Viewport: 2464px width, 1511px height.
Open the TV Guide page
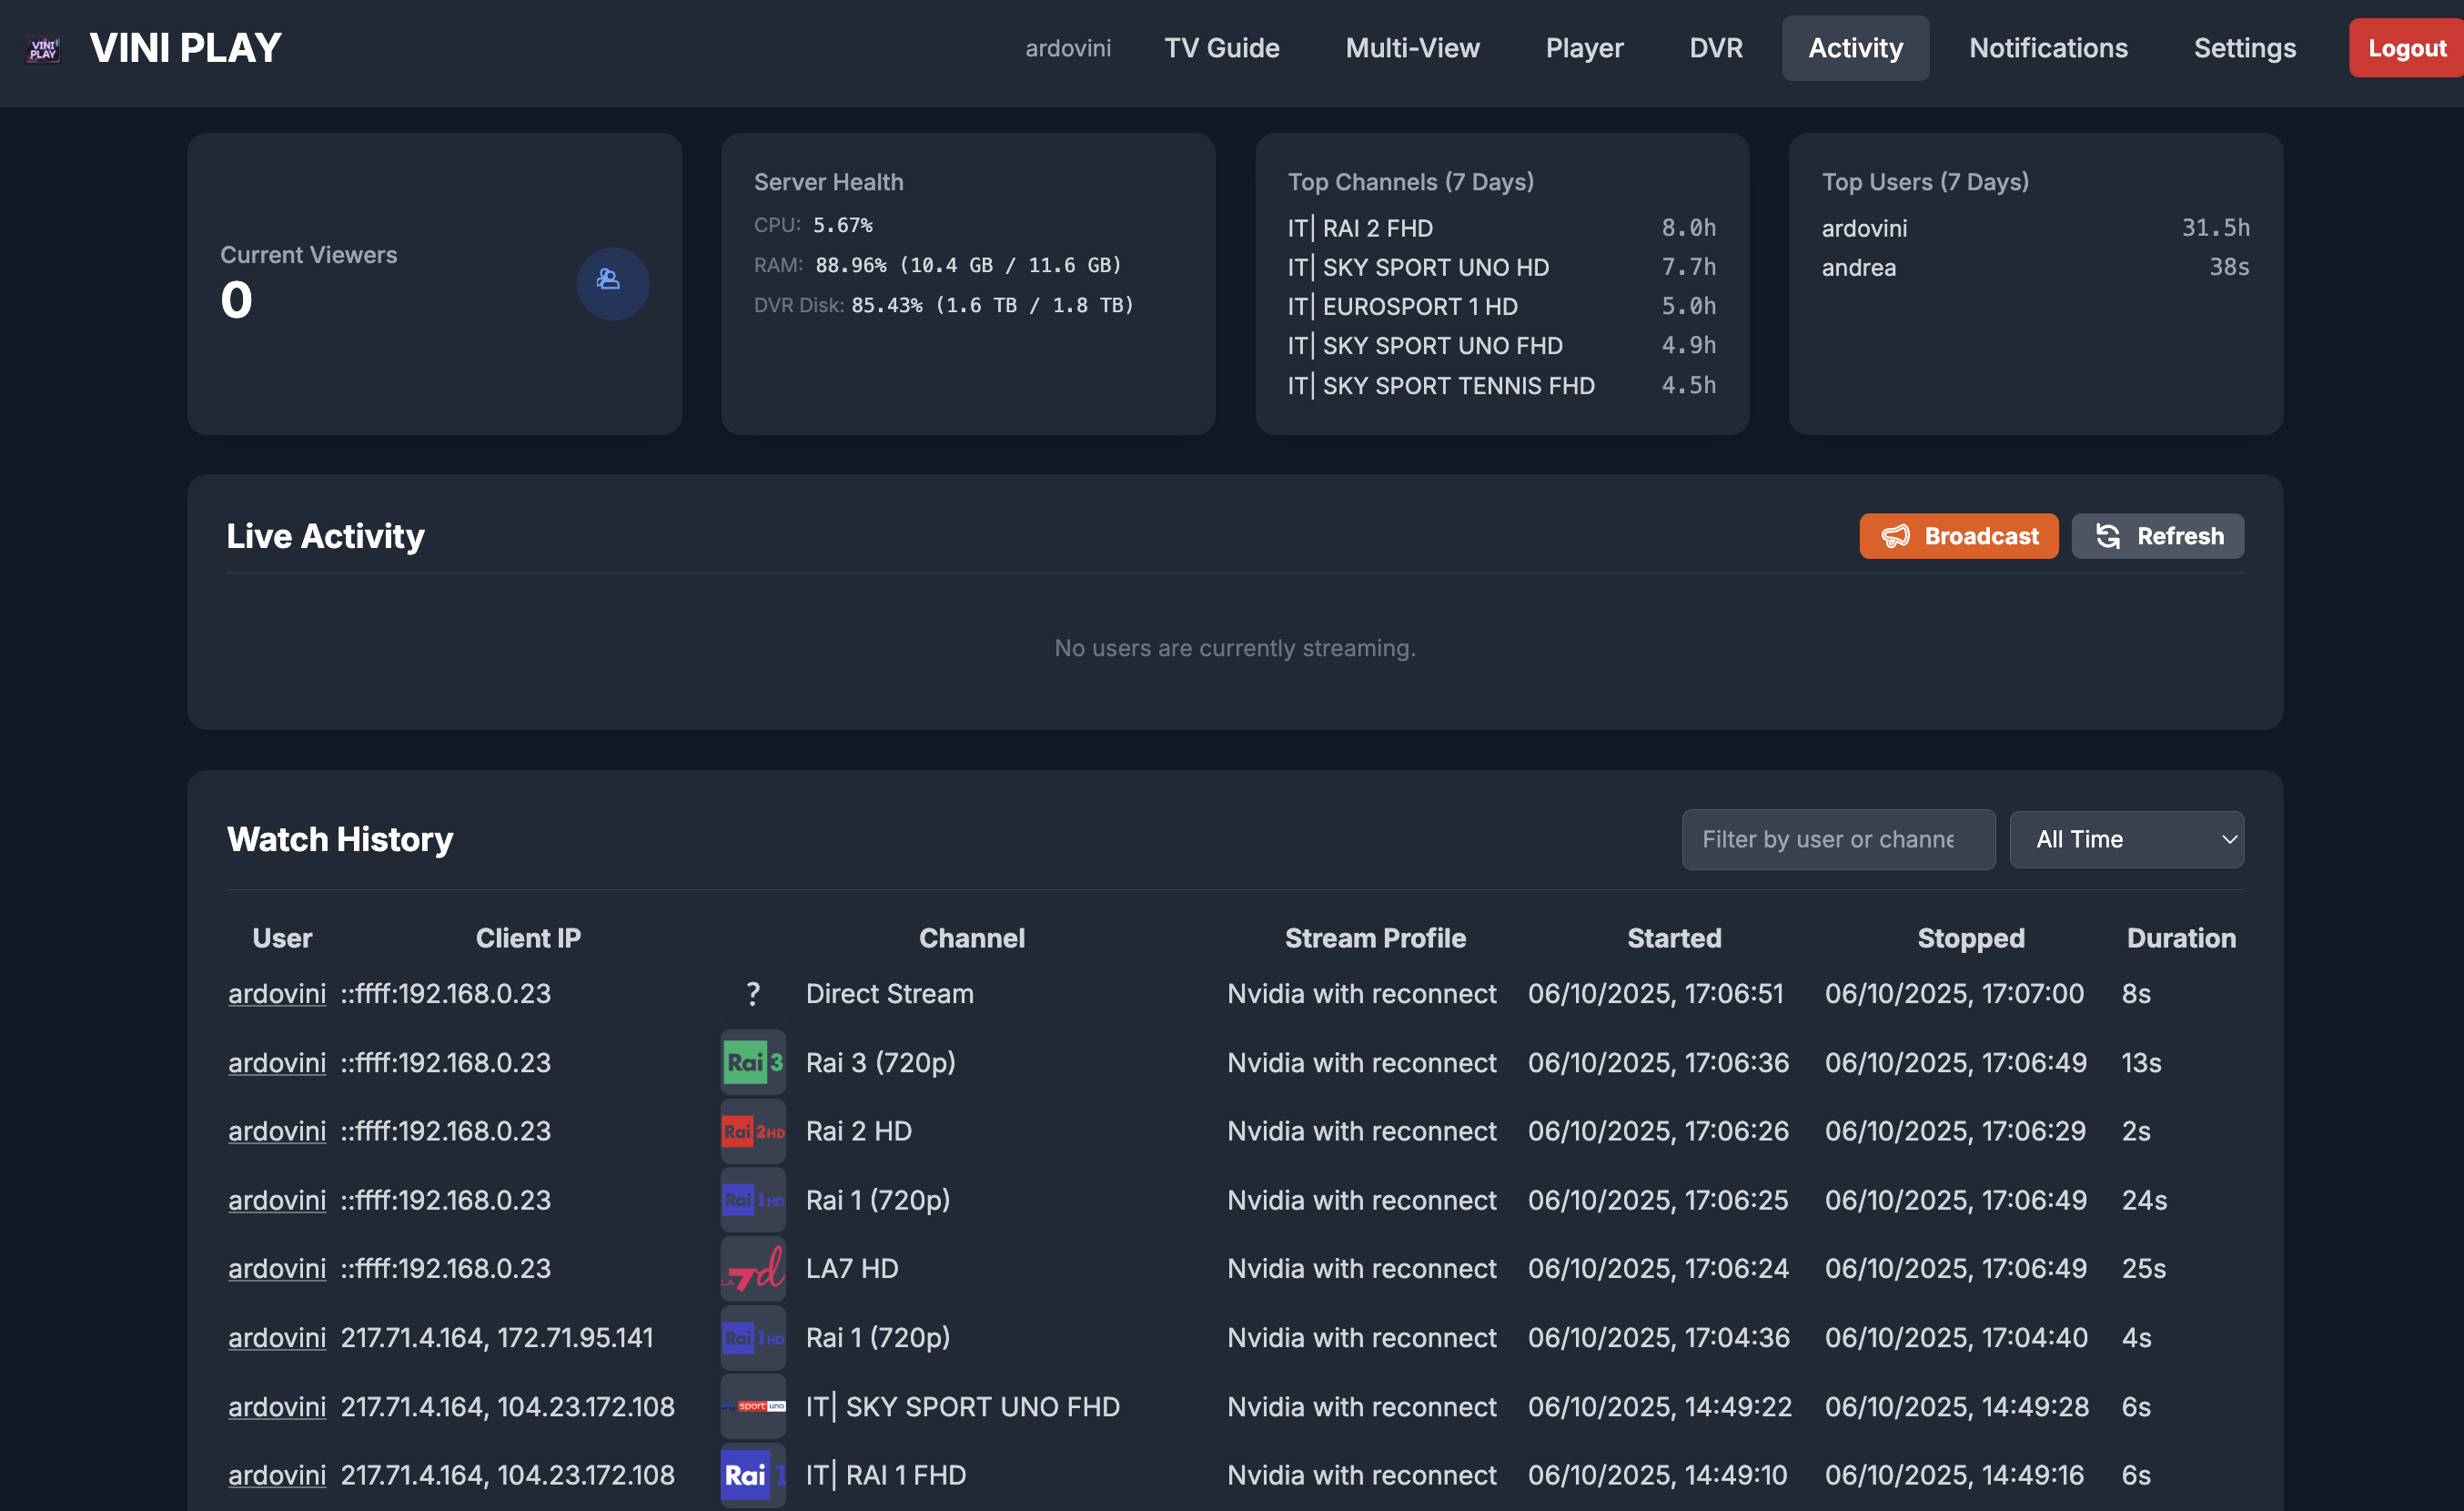click(1221, 48)
